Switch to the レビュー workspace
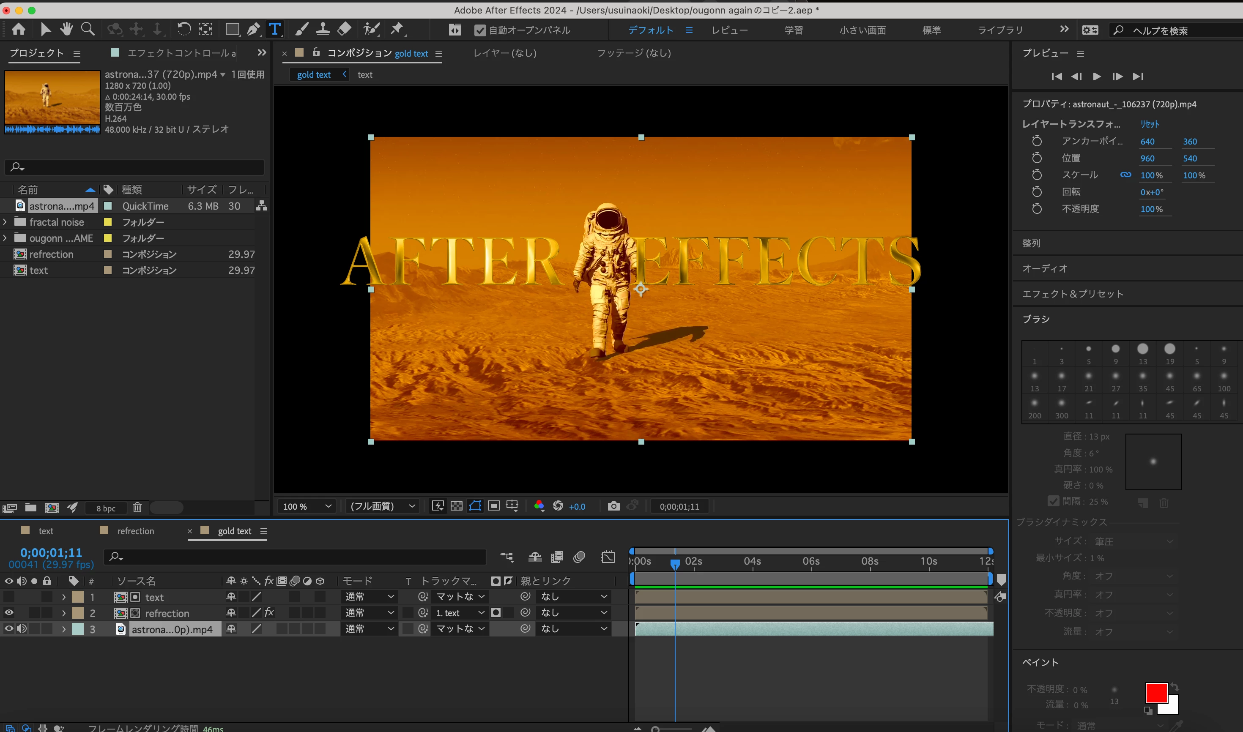Screen dimensions: 1243x732 click(x=729, y=30)
